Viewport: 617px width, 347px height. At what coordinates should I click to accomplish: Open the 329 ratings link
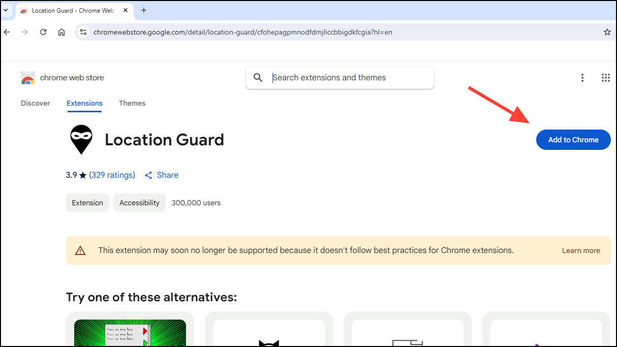tap(112, 175)
